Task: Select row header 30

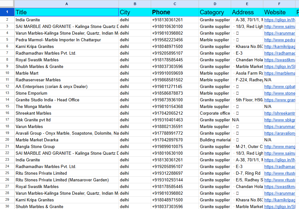Action: click(7, 206)
